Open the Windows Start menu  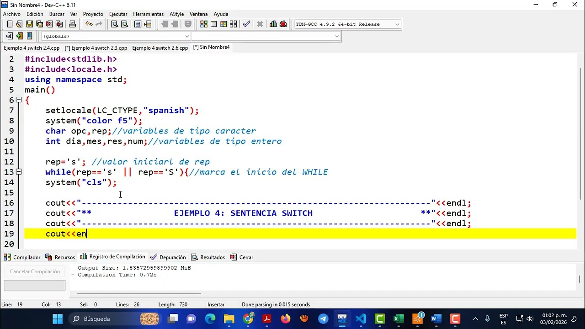(x=58, y=318)
